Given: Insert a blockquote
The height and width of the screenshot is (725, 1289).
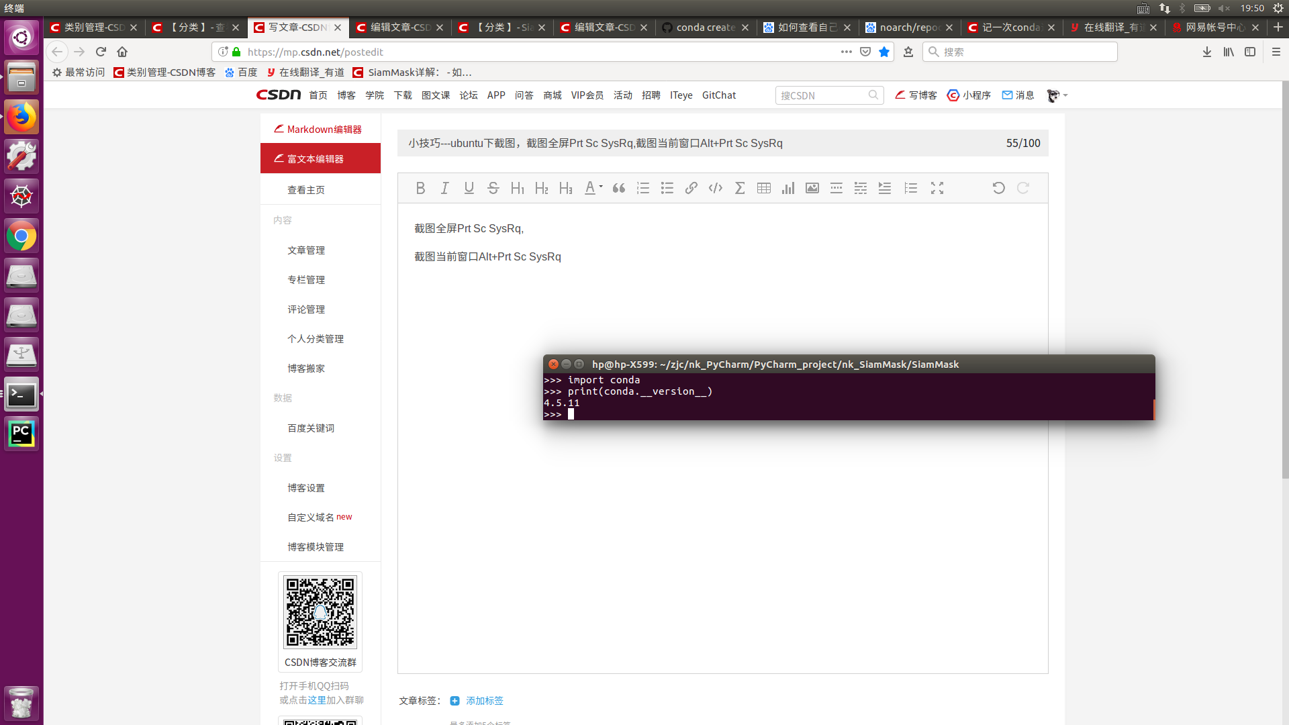Looking at the screenshot, I should coord(618,188).
